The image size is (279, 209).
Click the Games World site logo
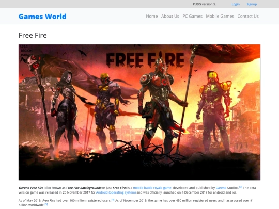[42, 17]
